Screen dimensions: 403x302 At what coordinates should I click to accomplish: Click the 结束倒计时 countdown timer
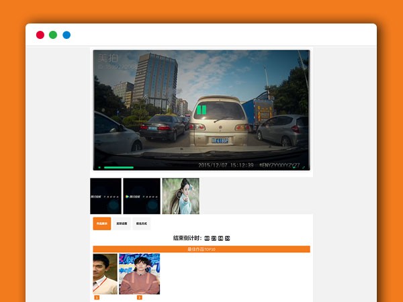tap(201, 238)
